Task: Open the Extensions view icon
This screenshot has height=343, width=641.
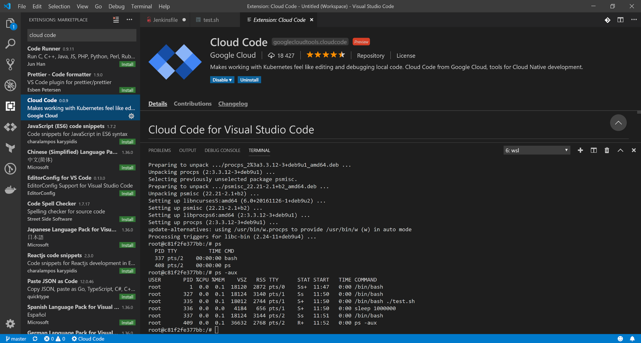Action: pyautogui.click(x=10, y=106)
